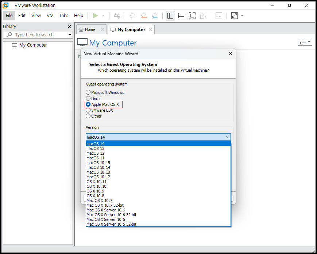
Task: Click the library search magnifier icon
Action: 9,35
